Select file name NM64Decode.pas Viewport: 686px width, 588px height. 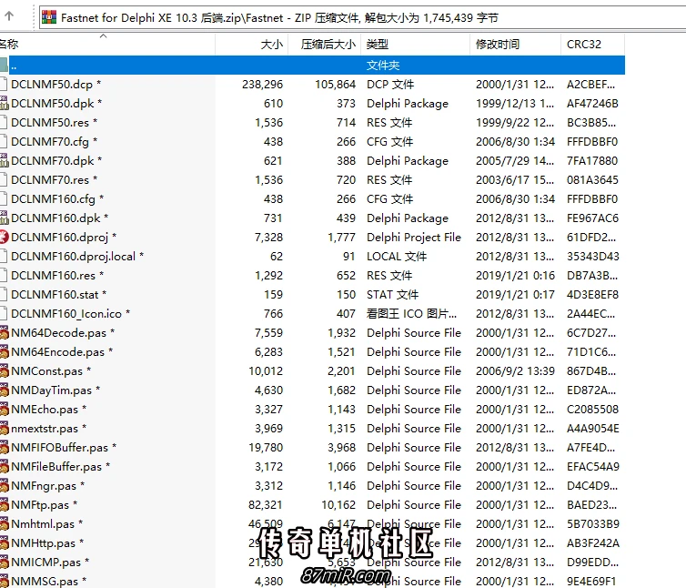coord(63,333)
